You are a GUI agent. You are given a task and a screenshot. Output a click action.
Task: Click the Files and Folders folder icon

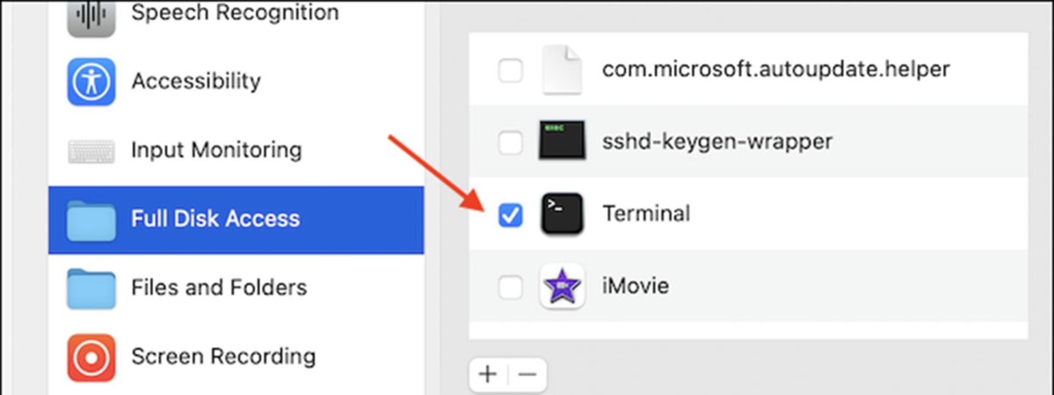91,289
